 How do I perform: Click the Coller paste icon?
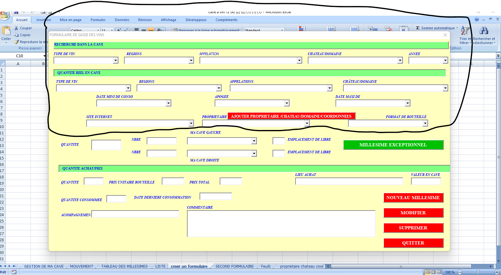tap(6, 31)
